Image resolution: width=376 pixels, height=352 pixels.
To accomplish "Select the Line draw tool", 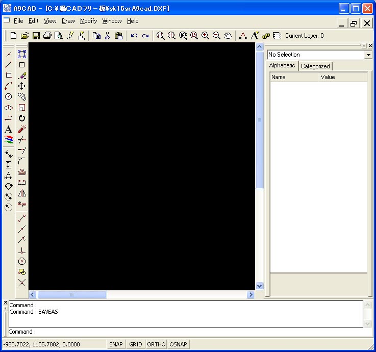I will 8,64.
